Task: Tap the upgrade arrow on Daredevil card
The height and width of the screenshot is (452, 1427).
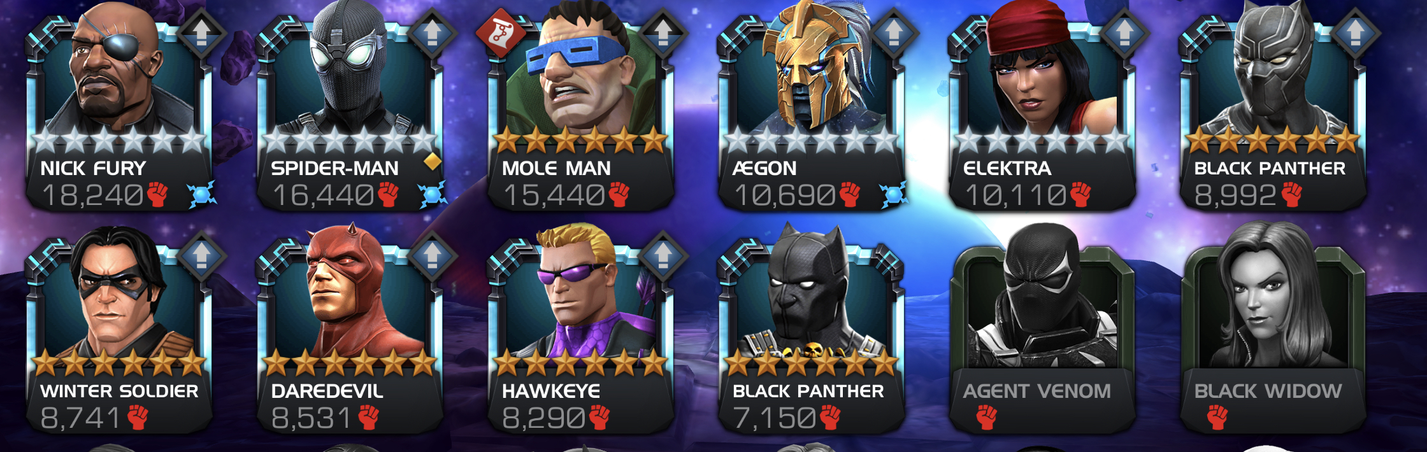Action: click(433, 255)
